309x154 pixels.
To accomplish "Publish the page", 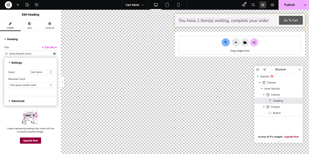I will coord(289,5).
